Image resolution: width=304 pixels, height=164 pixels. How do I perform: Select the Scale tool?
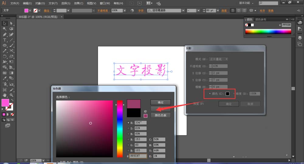coord(11,57)
